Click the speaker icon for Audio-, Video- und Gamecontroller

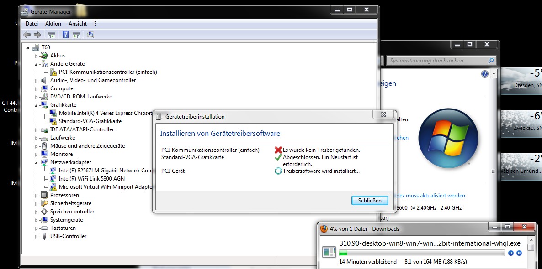[44, 80]
